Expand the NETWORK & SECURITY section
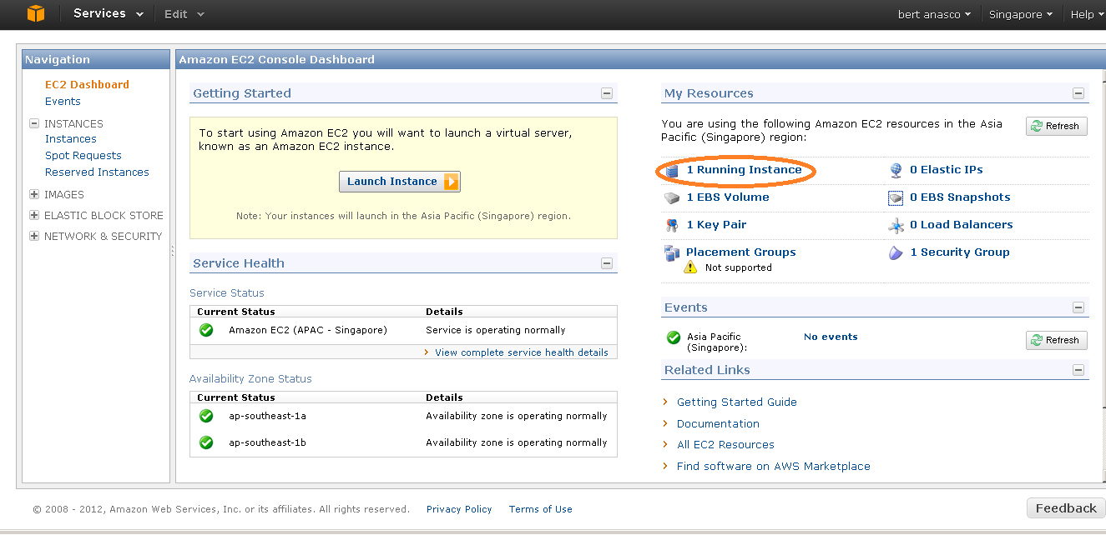 34,236
